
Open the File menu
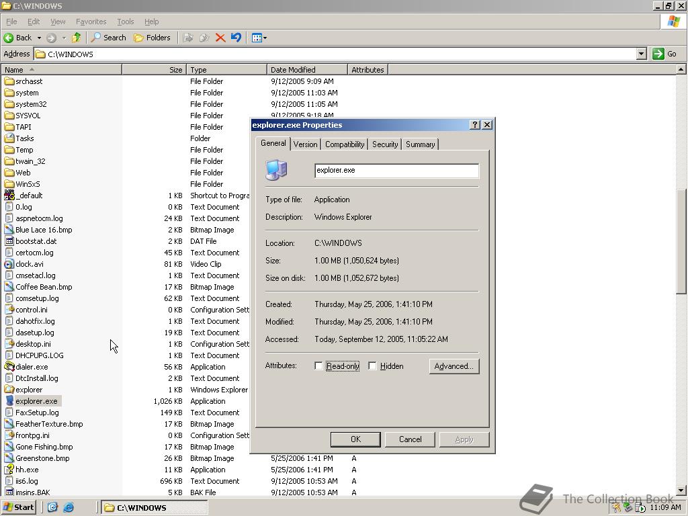pos(11,21)
